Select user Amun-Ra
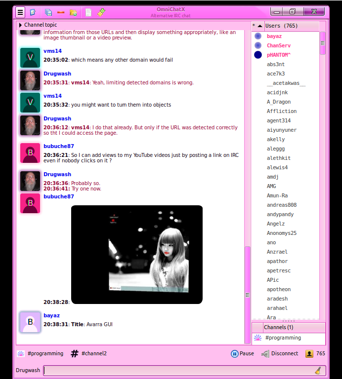Viewport: 342px width, 379px height. [x=277, y=195]
